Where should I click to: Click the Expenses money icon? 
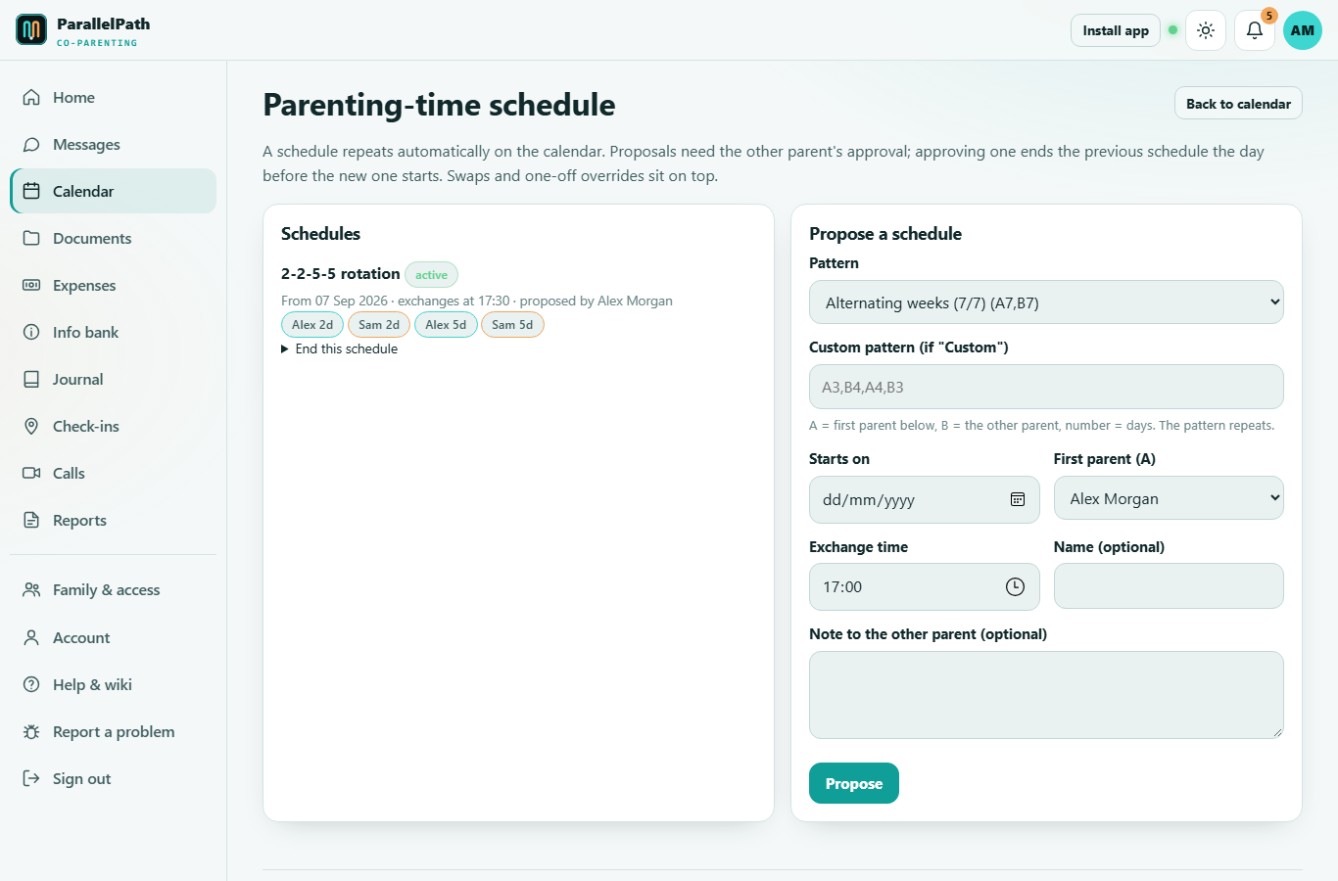click(x=31, y=285)
